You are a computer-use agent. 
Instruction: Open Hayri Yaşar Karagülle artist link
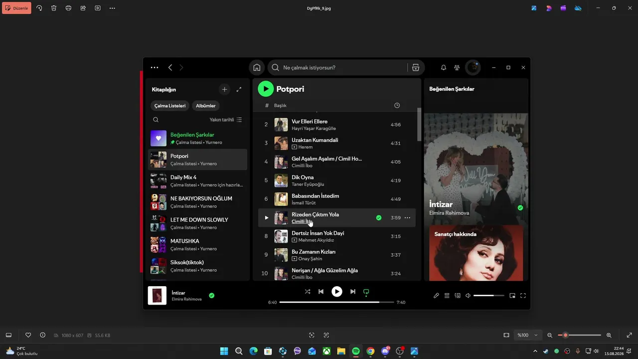coord(314,128)
